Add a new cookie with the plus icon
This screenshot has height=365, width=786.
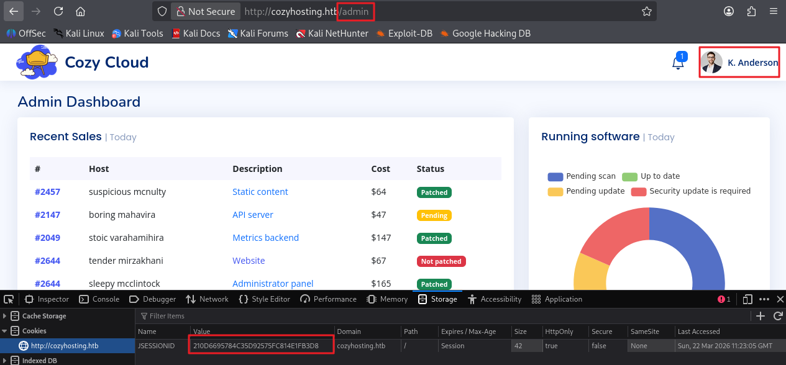click(760, 316)
